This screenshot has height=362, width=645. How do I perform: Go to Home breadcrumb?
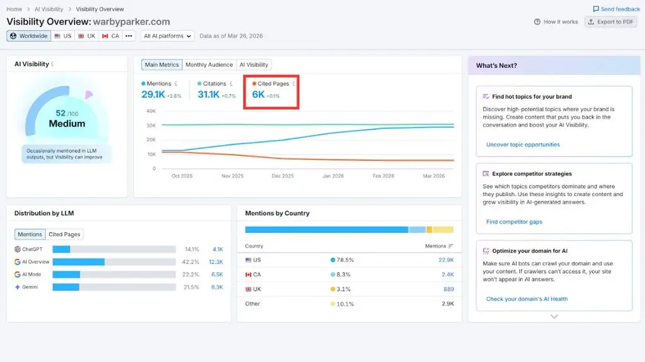14,9
